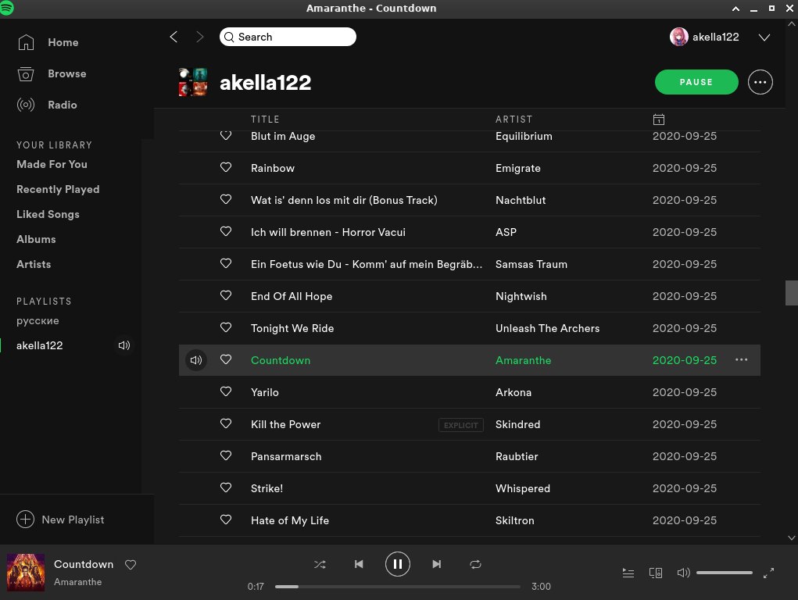The height and width of the screenshot is (600, 798).
Task: Like Countdown in the now playing bar
Action: [x=131, y=564]
